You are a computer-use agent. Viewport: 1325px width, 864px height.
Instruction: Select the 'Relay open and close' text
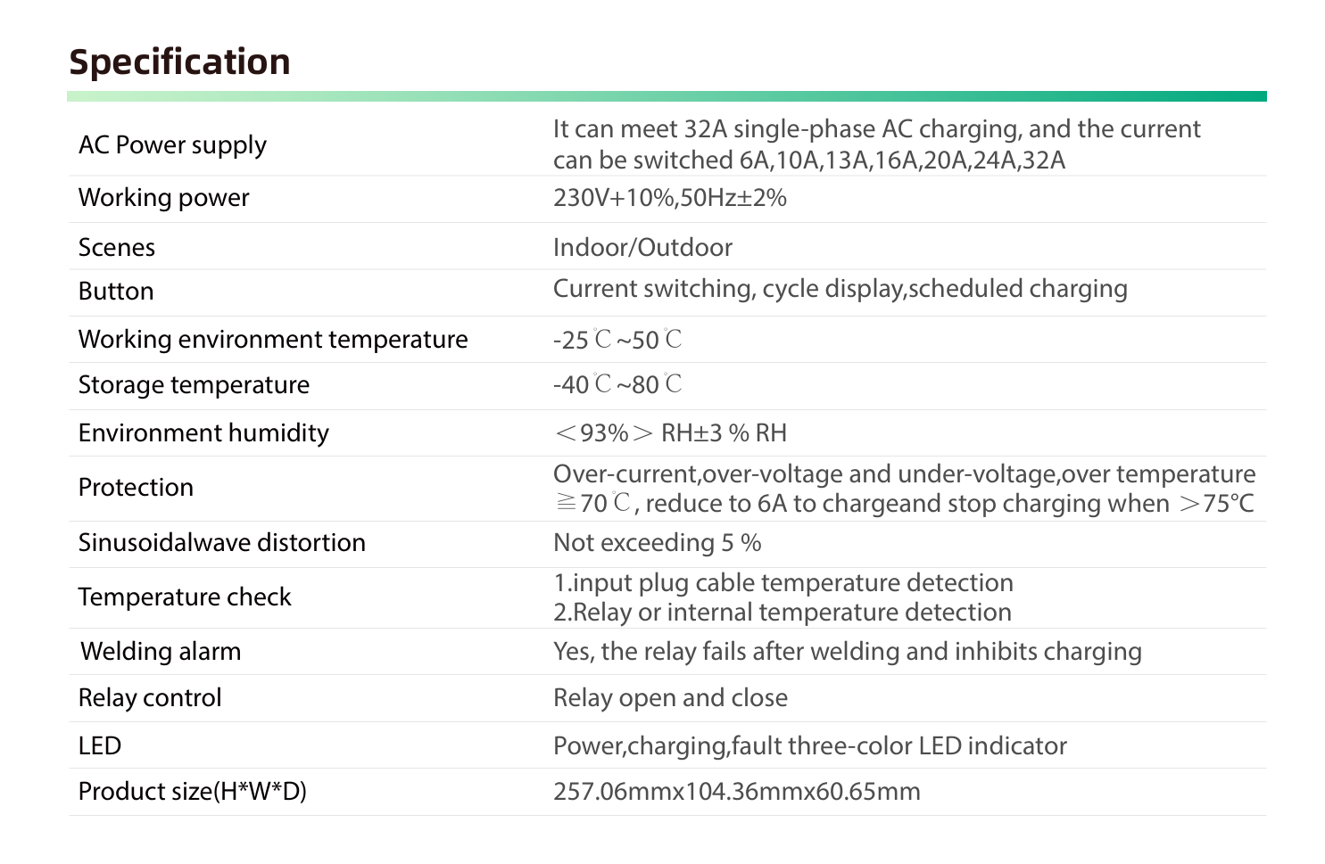pyautogui.click(x=670, y=697)
